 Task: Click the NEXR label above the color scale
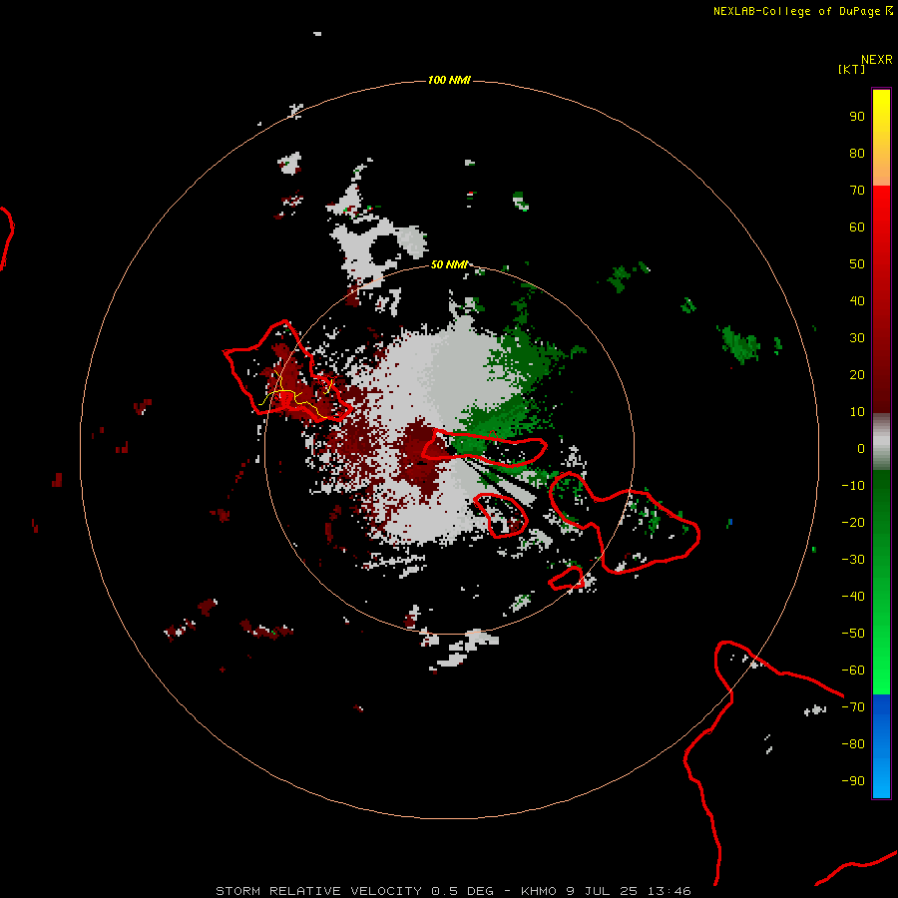pos(876,60)
